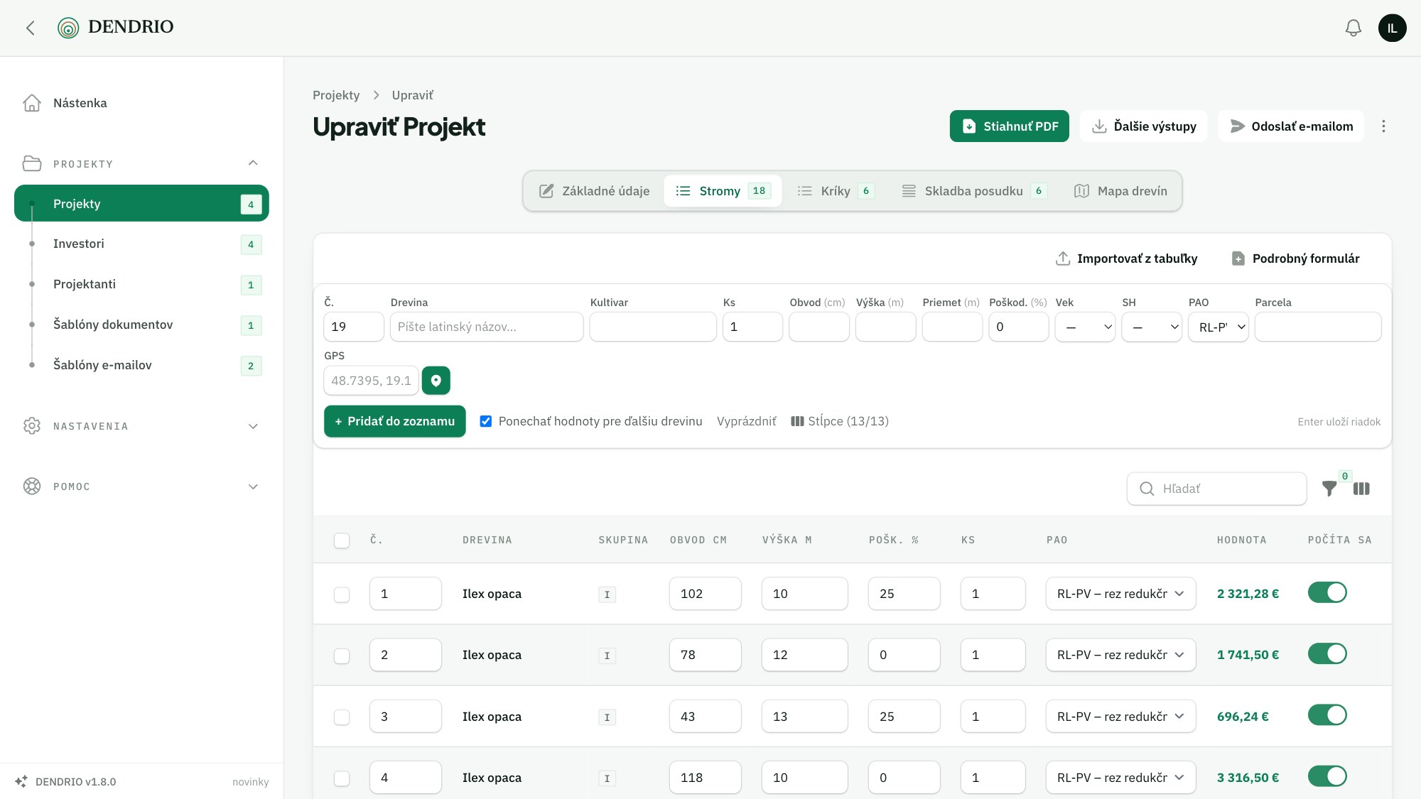Screen dimensions: 1421x799
Task: Open the three-dot more options menu
Action: pyautogui.click(x=1383, y=126)
